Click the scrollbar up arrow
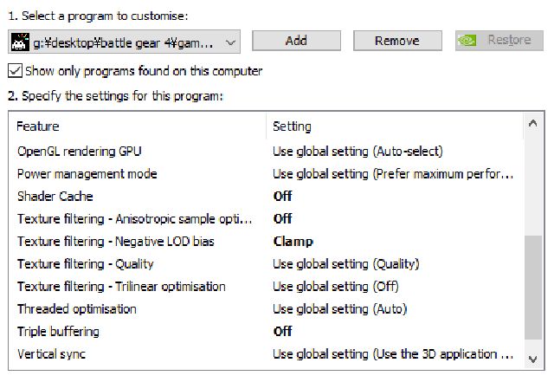 click(533, 124)
